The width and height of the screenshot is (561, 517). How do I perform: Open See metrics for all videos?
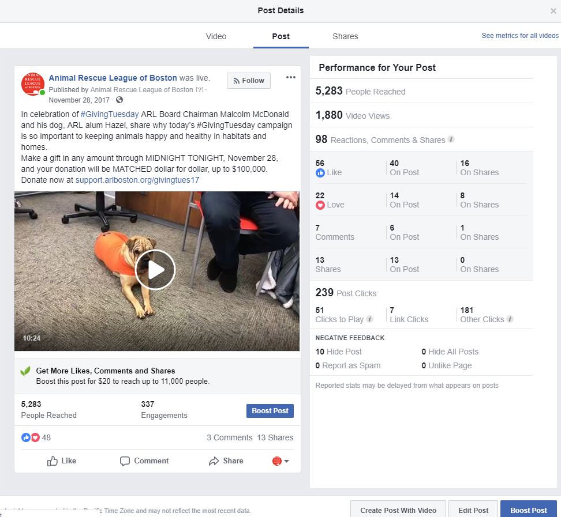pyautogui.click(x=520, y=35)
